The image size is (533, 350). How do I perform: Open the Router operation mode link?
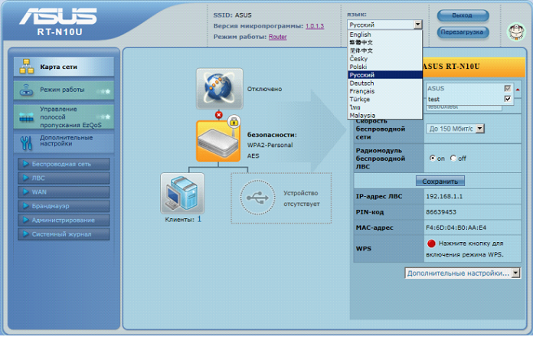click(x=278, y=37)
